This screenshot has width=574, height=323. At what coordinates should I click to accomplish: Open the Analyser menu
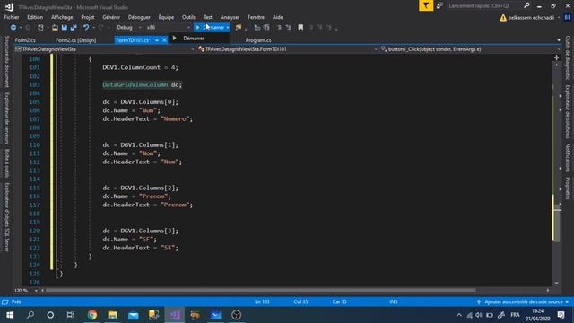pyautogui.click(x=230, y=17)
